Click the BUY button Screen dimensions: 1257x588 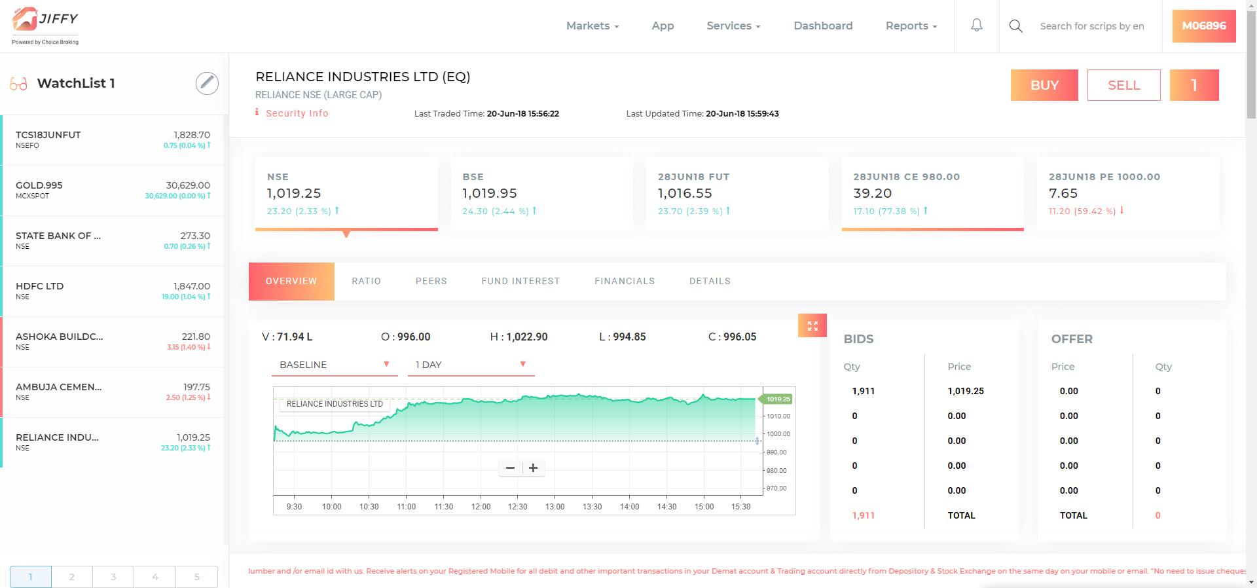click(x=1044, y=85)
